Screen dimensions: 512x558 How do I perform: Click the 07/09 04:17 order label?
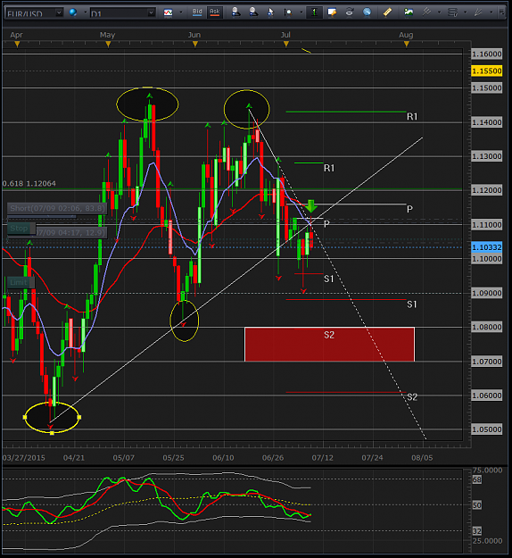pos(70,233)
